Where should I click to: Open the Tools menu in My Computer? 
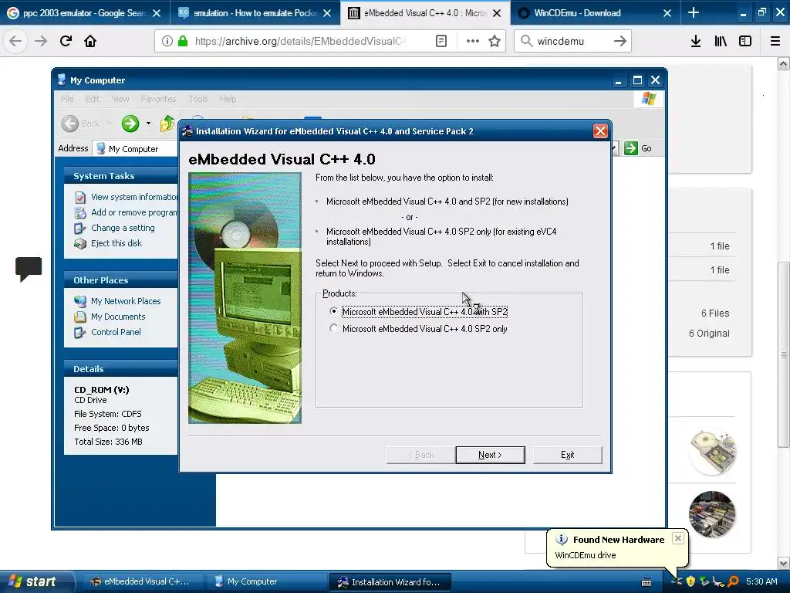(198, 99)
